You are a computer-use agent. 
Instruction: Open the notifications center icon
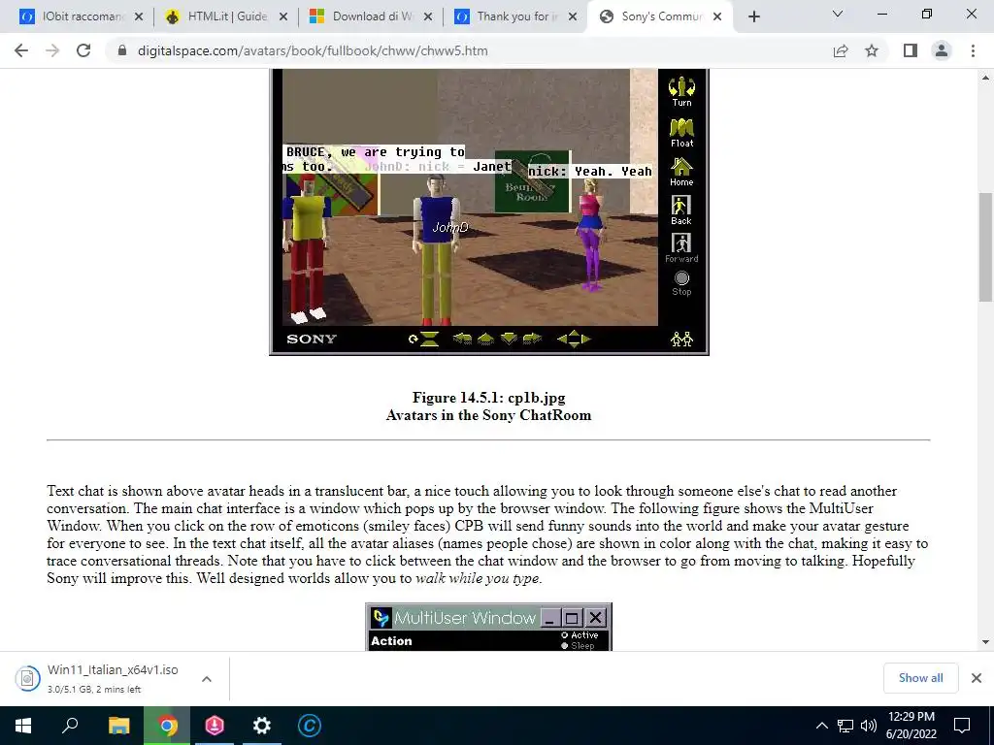(x=962, y=726)
